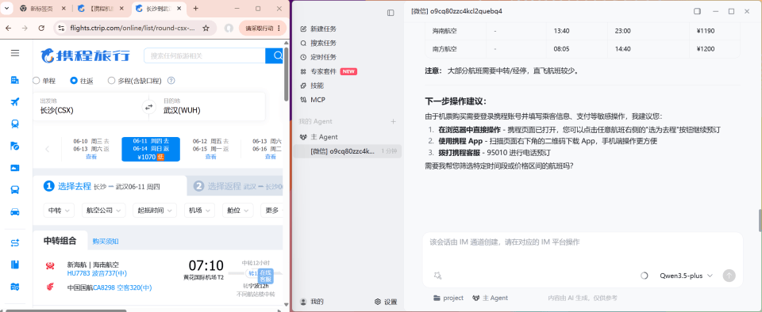This screenshot has height=312, width=762.
Task: Focus the Ctrip travel search box
Action: tap(205, 55)
